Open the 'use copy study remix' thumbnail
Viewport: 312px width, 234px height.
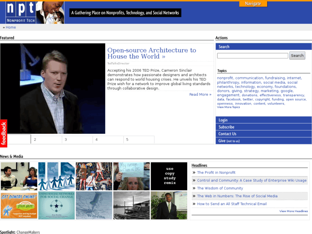[169, 176]
